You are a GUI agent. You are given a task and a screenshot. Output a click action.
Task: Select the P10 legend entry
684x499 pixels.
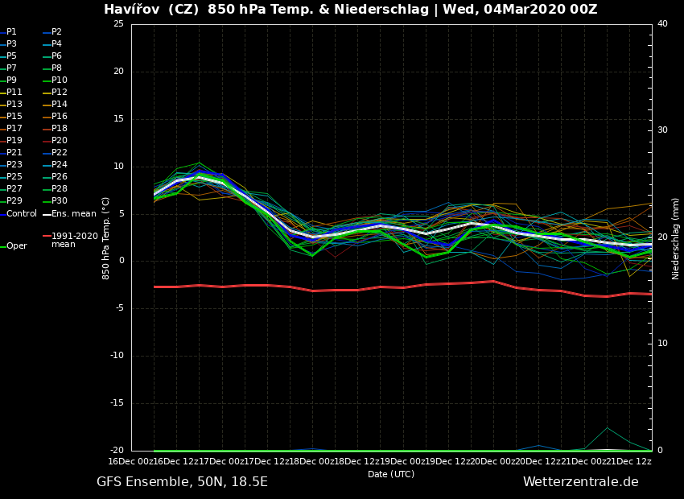pos(59,80)
